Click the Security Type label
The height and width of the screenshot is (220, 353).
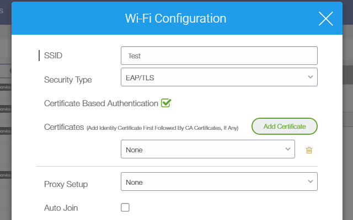point(68,80)
